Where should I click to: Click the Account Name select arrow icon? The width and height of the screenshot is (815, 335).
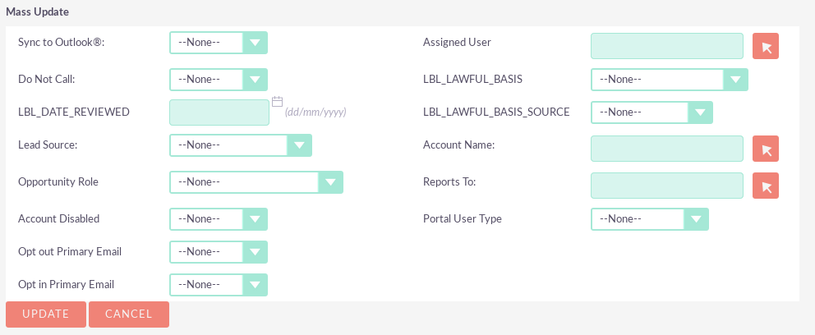(766, 149)
